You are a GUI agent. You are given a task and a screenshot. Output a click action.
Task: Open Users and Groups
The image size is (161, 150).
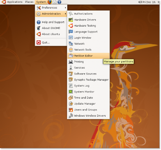tap(88, 110)
